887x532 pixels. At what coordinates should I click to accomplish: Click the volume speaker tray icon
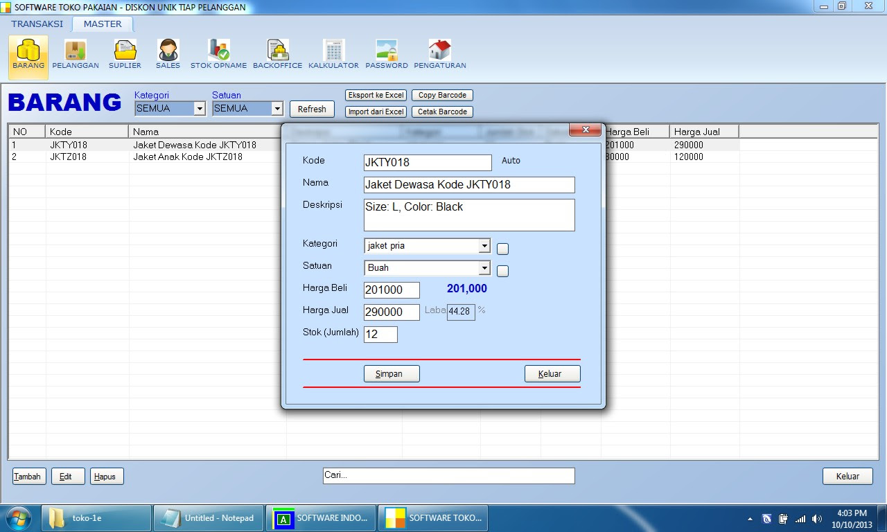[x=817, y=518]
